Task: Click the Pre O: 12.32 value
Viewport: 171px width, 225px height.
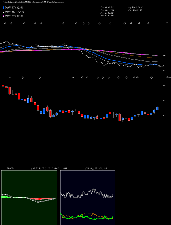Action: (x=107, y=7)
